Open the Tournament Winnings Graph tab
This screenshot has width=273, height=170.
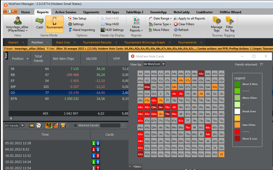click(x=144, y=42)
